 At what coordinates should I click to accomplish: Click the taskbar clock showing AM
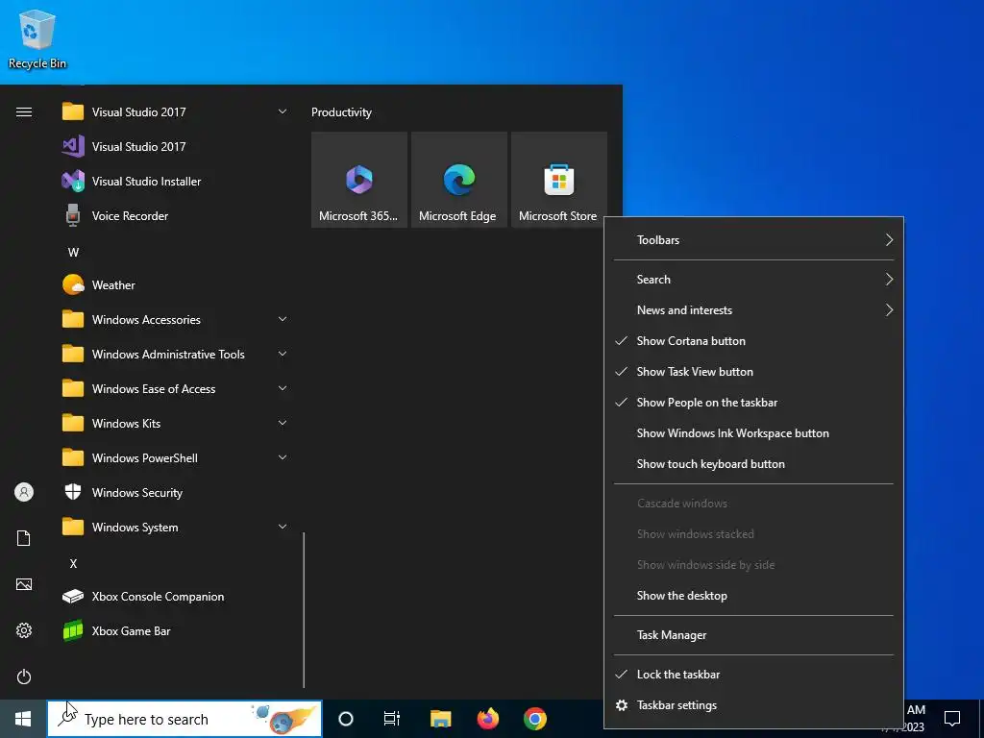tap(915, 719)
